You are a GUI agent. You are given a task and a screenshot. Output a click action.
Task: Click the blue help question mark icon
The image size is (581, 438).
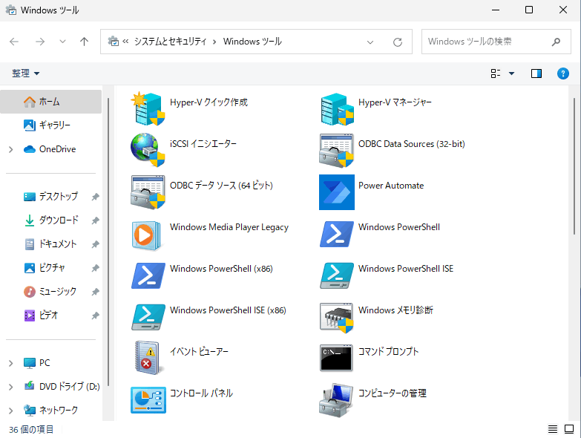[x=563, y=73]
